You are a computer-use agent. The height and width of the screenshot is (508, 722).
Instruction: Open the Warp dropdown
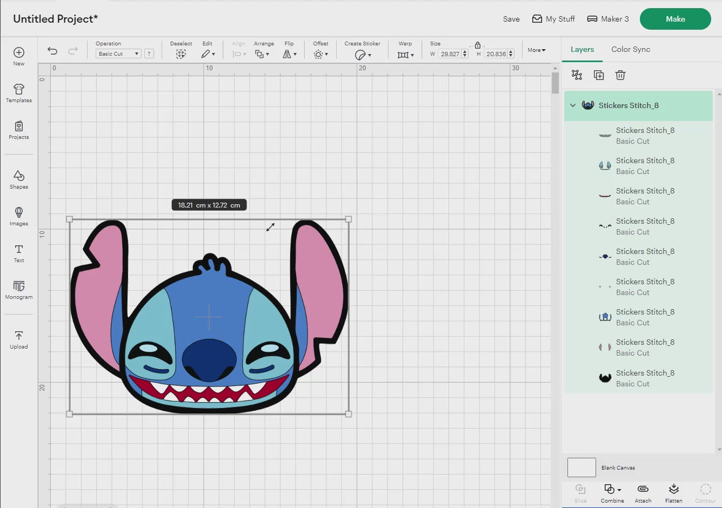click(x=405, y=55)
